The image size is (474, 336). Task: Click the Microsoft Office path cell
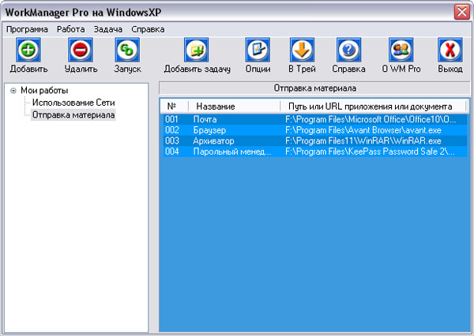coord(371,119)
